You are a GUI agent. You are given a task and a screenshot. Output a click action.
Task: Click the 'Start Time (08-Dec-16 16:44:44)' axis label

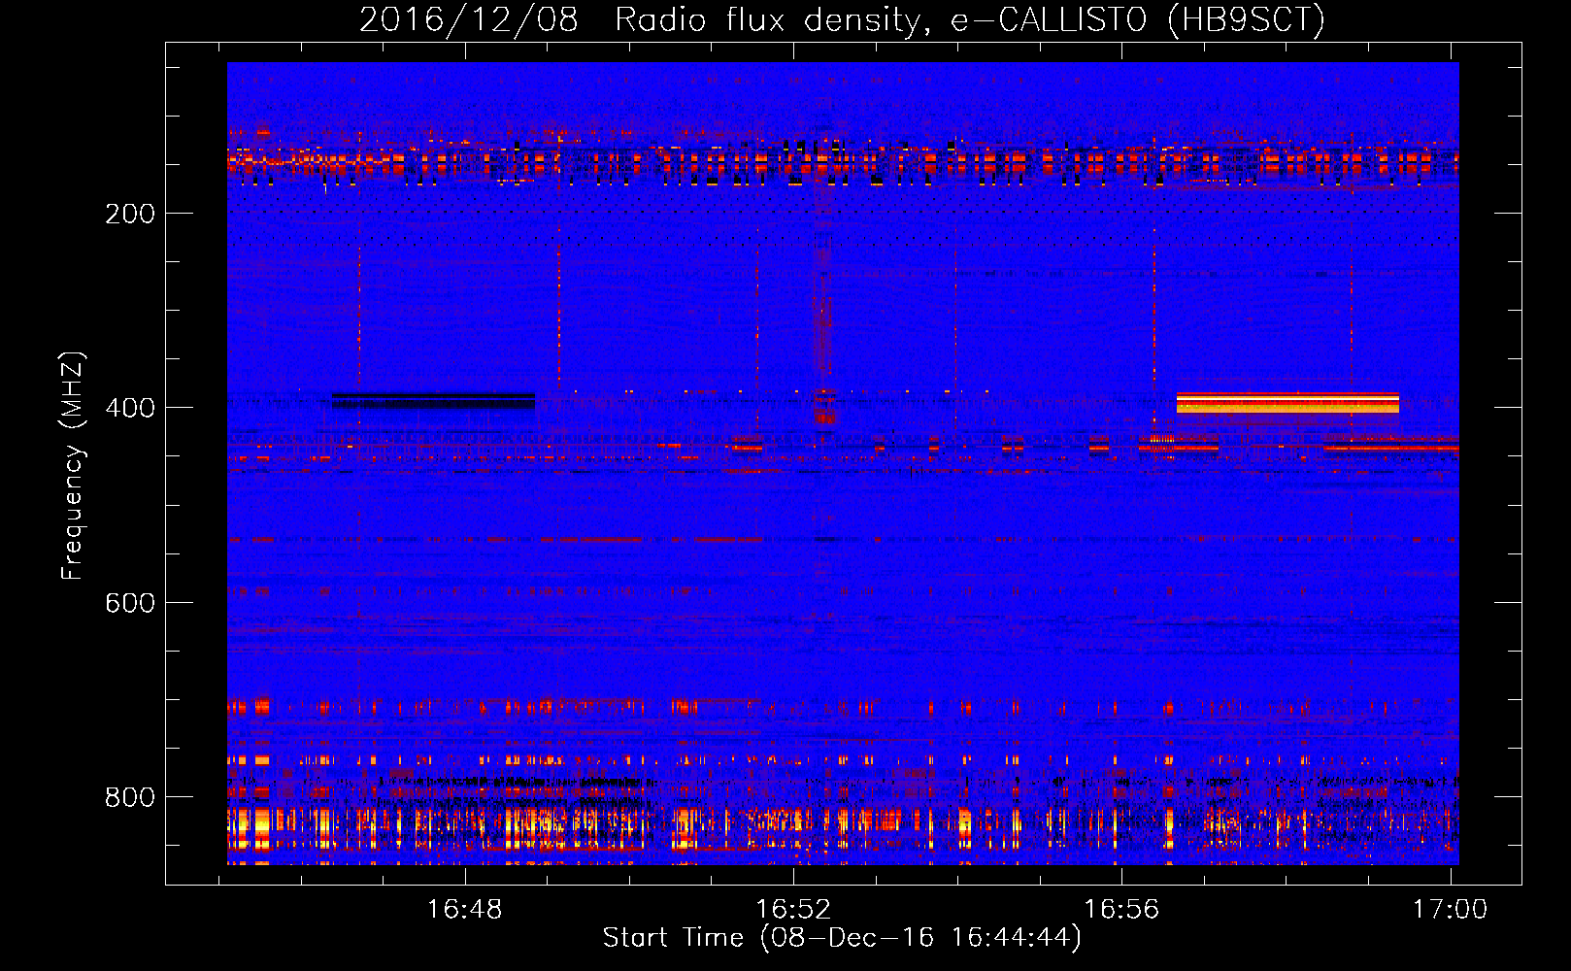coord(842,938)
